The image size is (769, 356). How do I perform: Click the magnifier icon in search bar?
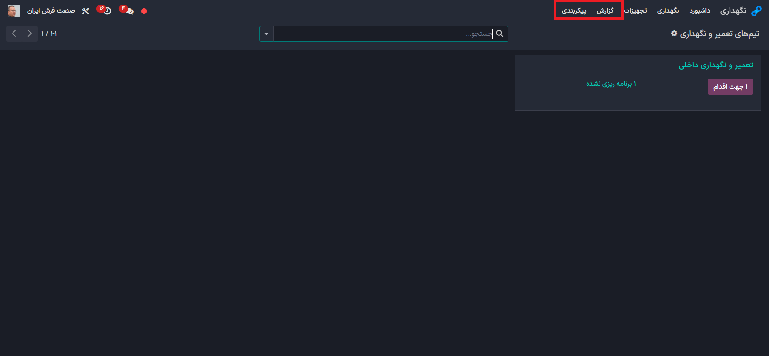500,34
